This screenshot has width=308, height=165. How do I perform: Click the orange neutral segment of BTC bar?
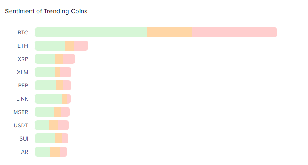pyautogui.click(x=169, y=32)
